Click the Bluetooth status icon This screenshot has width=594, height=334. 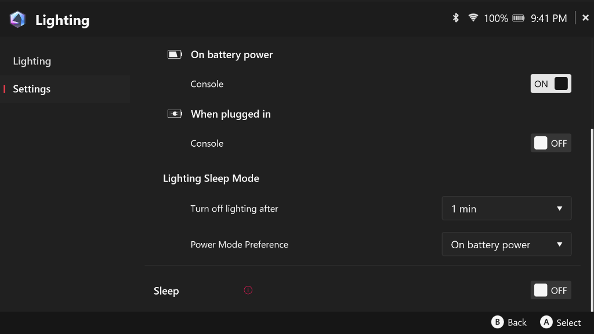pyautogui.click(x=456, y=18)
